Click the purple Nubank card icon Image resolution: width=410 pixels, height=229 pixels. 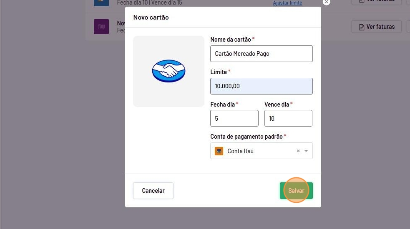[x=101, y=27]
